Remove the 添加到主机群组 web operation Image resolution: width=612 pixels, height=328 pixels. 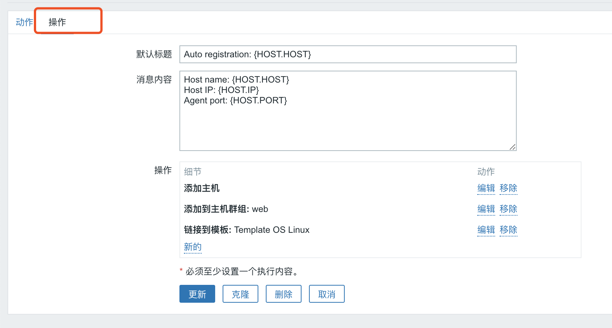(x=509, y=209)
